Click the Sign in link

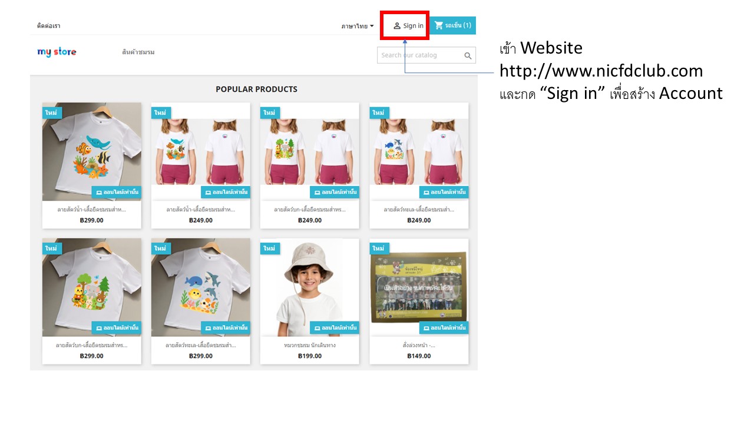(x=413, y=26)
